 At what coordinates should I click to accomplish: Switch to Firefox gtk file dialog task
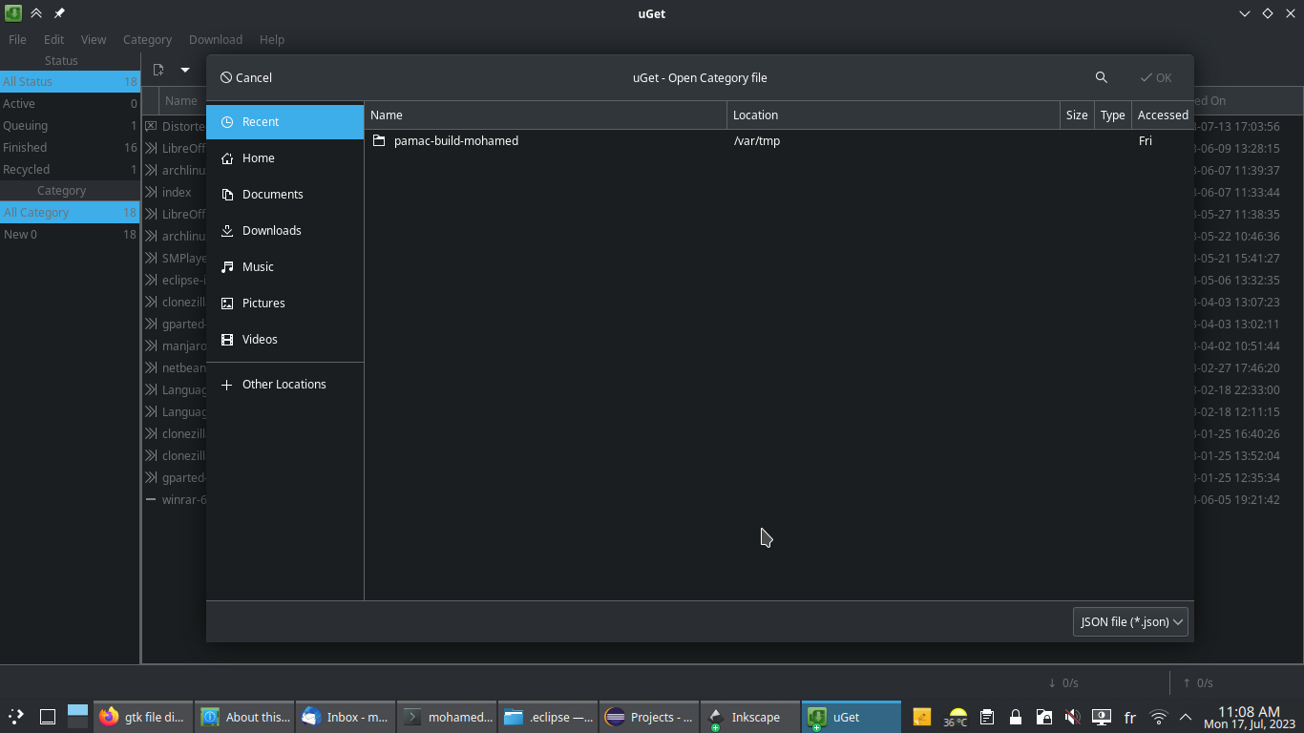142,717
